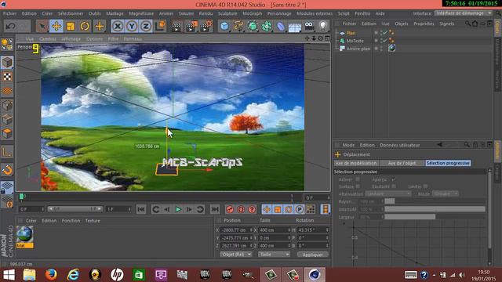Open the Sculpture menu

point(227,13)
